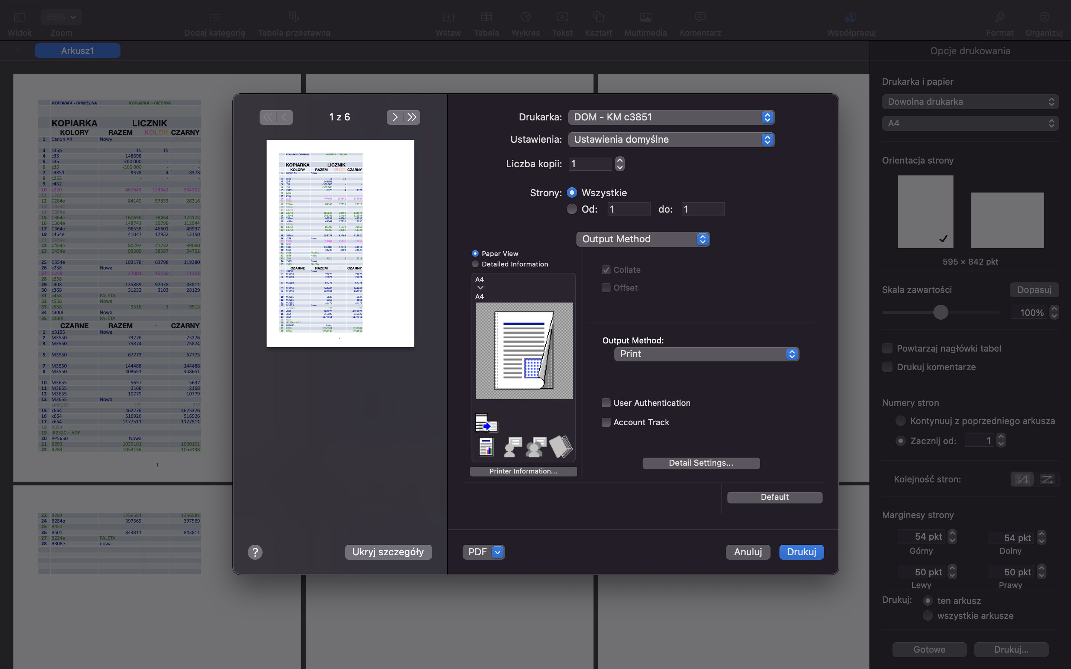This screenshot has height=669, width=1071.
Task: Click the Gotowe button
Action: tap(929, 650)
